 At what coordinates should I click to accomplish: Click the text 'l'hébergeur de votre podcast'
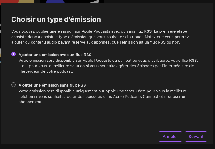[45, 71]
